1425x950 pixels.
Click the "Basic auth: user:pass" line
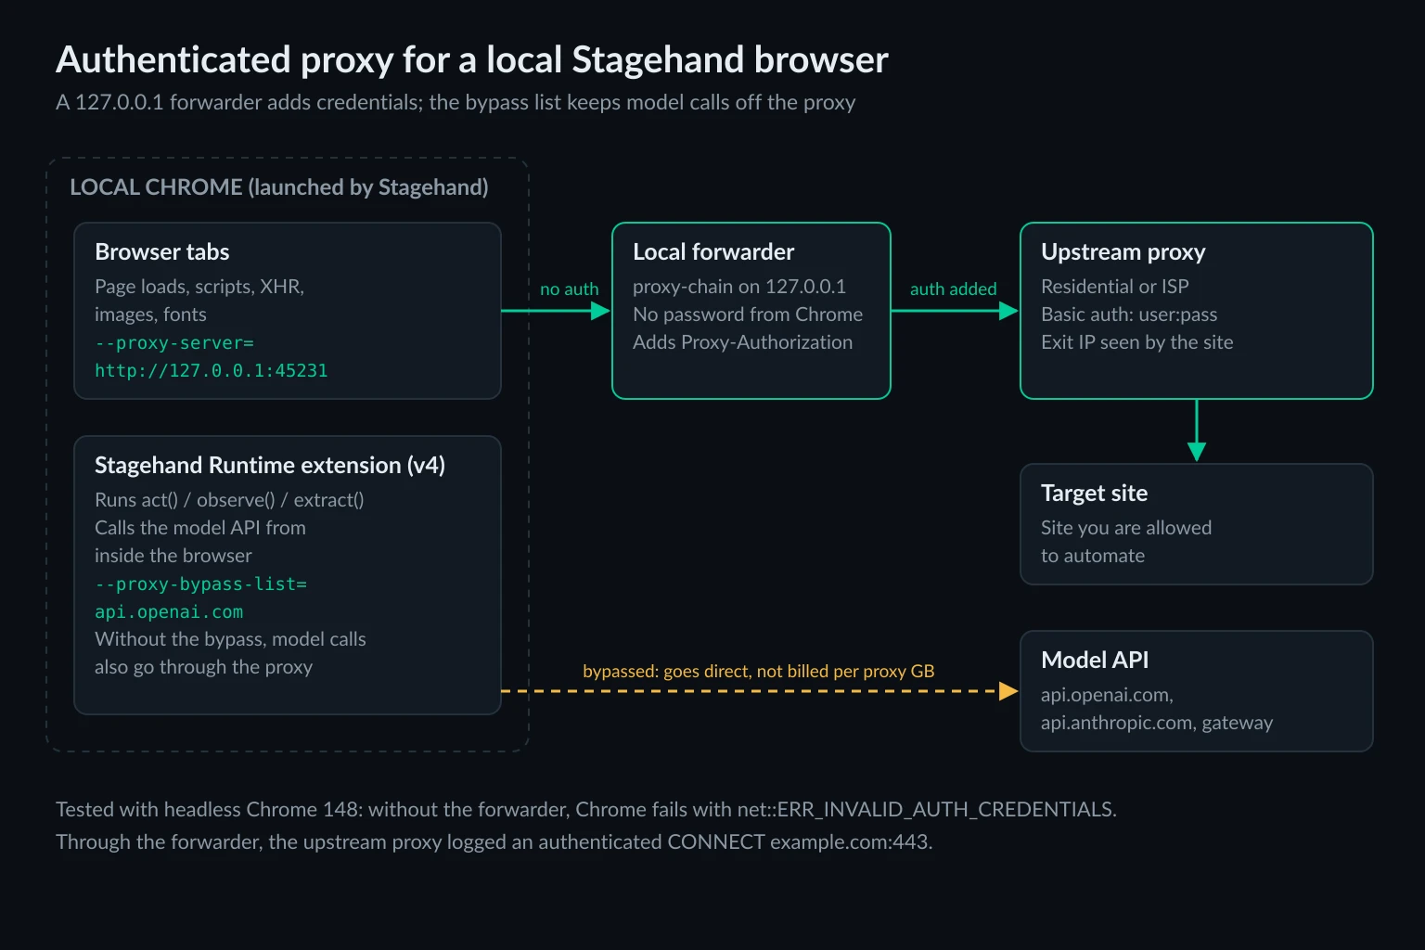[1129, 315]
